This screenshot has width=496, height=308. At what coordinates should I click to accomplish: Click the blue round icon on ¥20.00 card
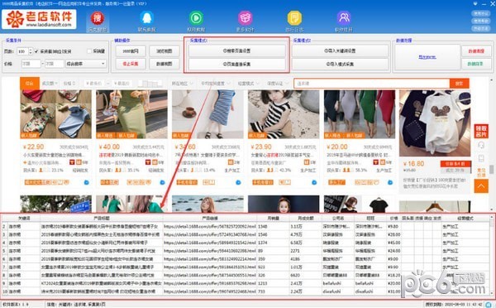click(390, 182)
